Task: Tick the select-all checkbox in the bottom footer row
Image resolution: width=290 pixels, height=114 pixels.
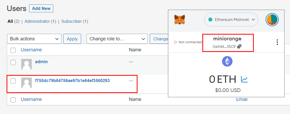Action: [x=13, y=100]
